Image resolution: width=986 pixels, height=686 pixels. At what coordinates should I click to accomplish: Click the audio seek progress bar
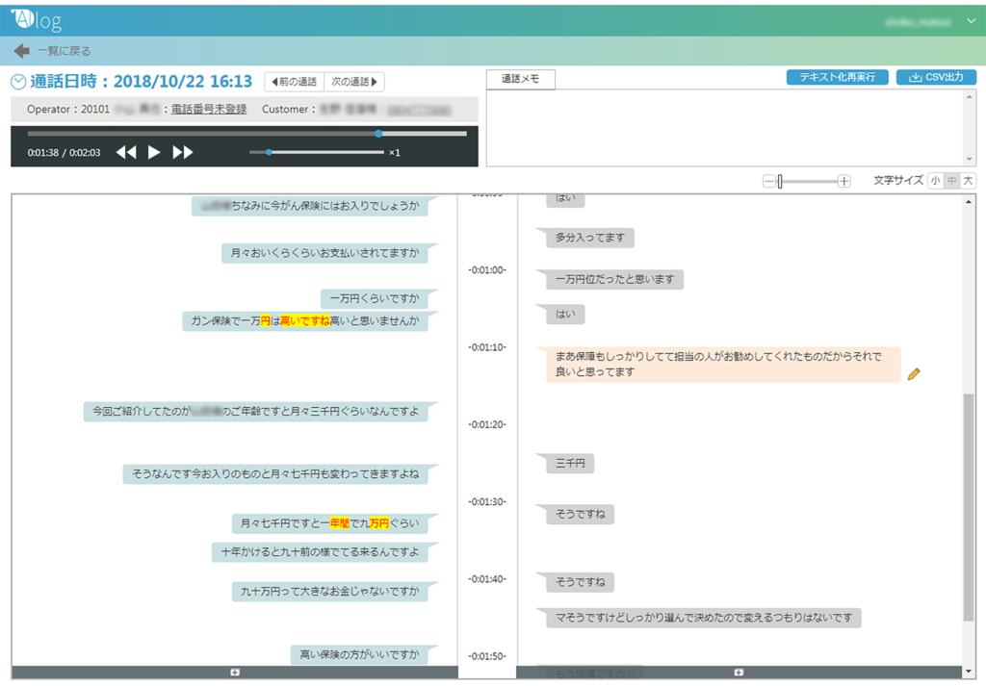(246, 133)
